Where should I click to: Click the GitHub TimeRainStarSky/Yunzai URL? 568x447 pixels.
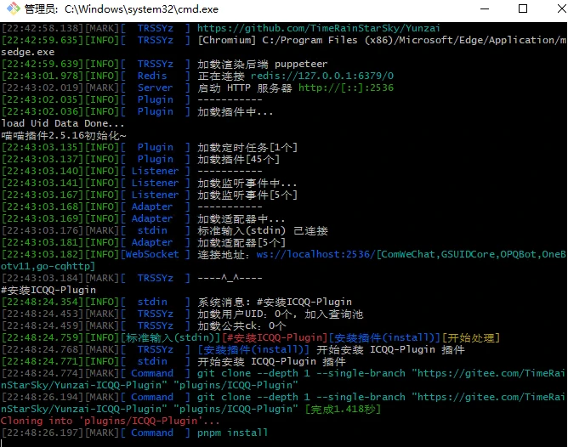point(319,28)
